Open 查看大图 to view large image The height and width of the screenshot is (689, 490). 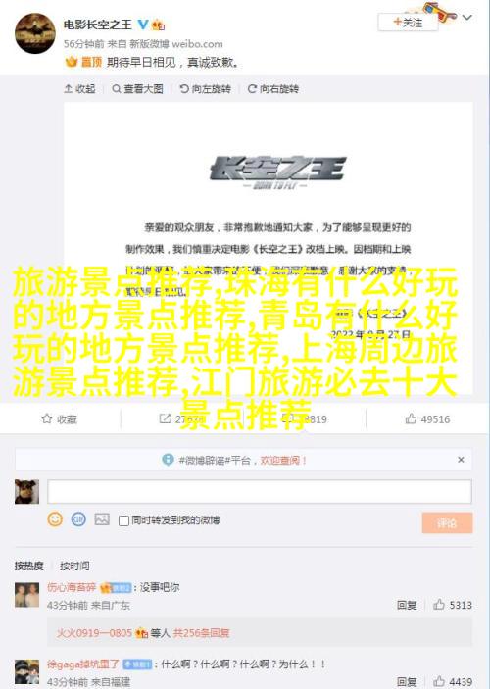tap(137, 89)
